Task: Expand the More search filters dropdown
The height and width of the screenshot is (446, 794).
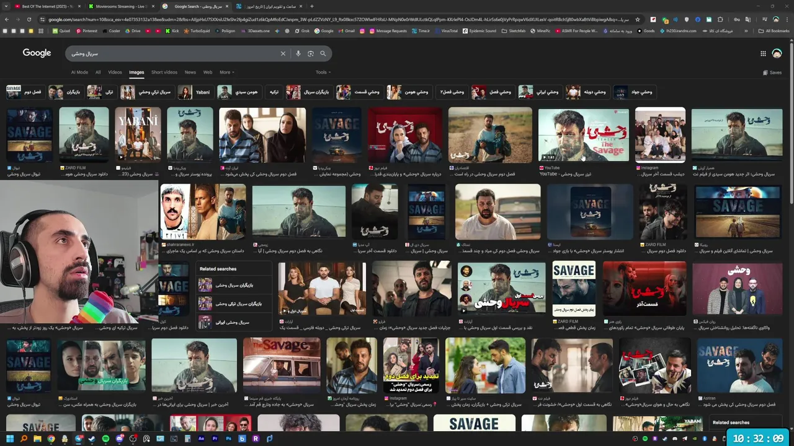Action: (226, 72)
